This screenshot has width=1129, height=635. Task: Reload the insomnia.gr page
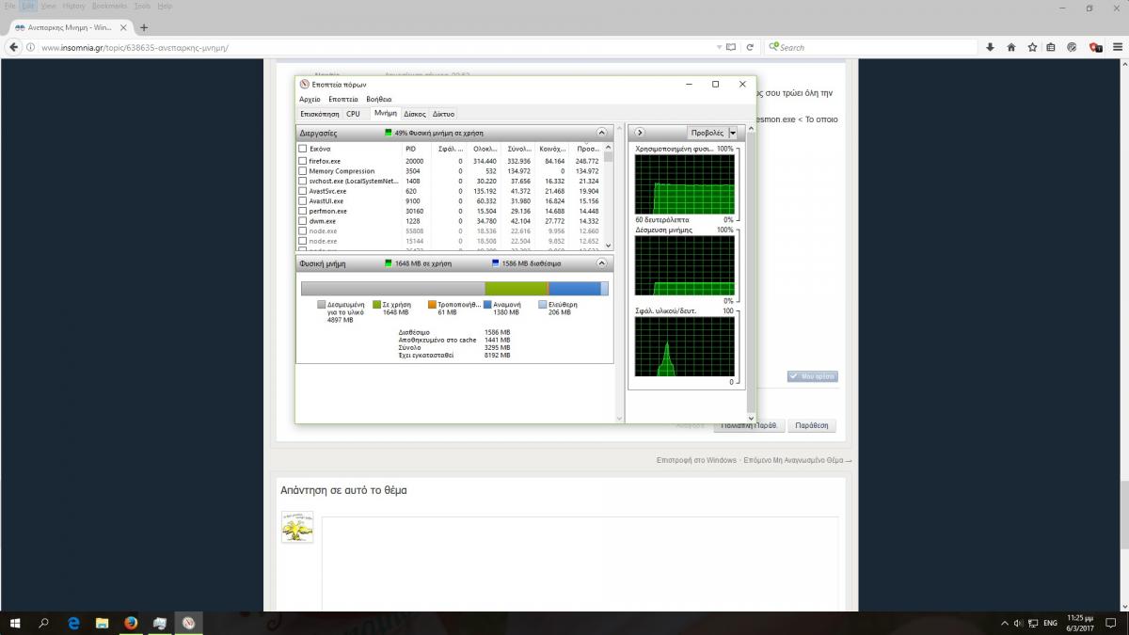pos(750,47)
